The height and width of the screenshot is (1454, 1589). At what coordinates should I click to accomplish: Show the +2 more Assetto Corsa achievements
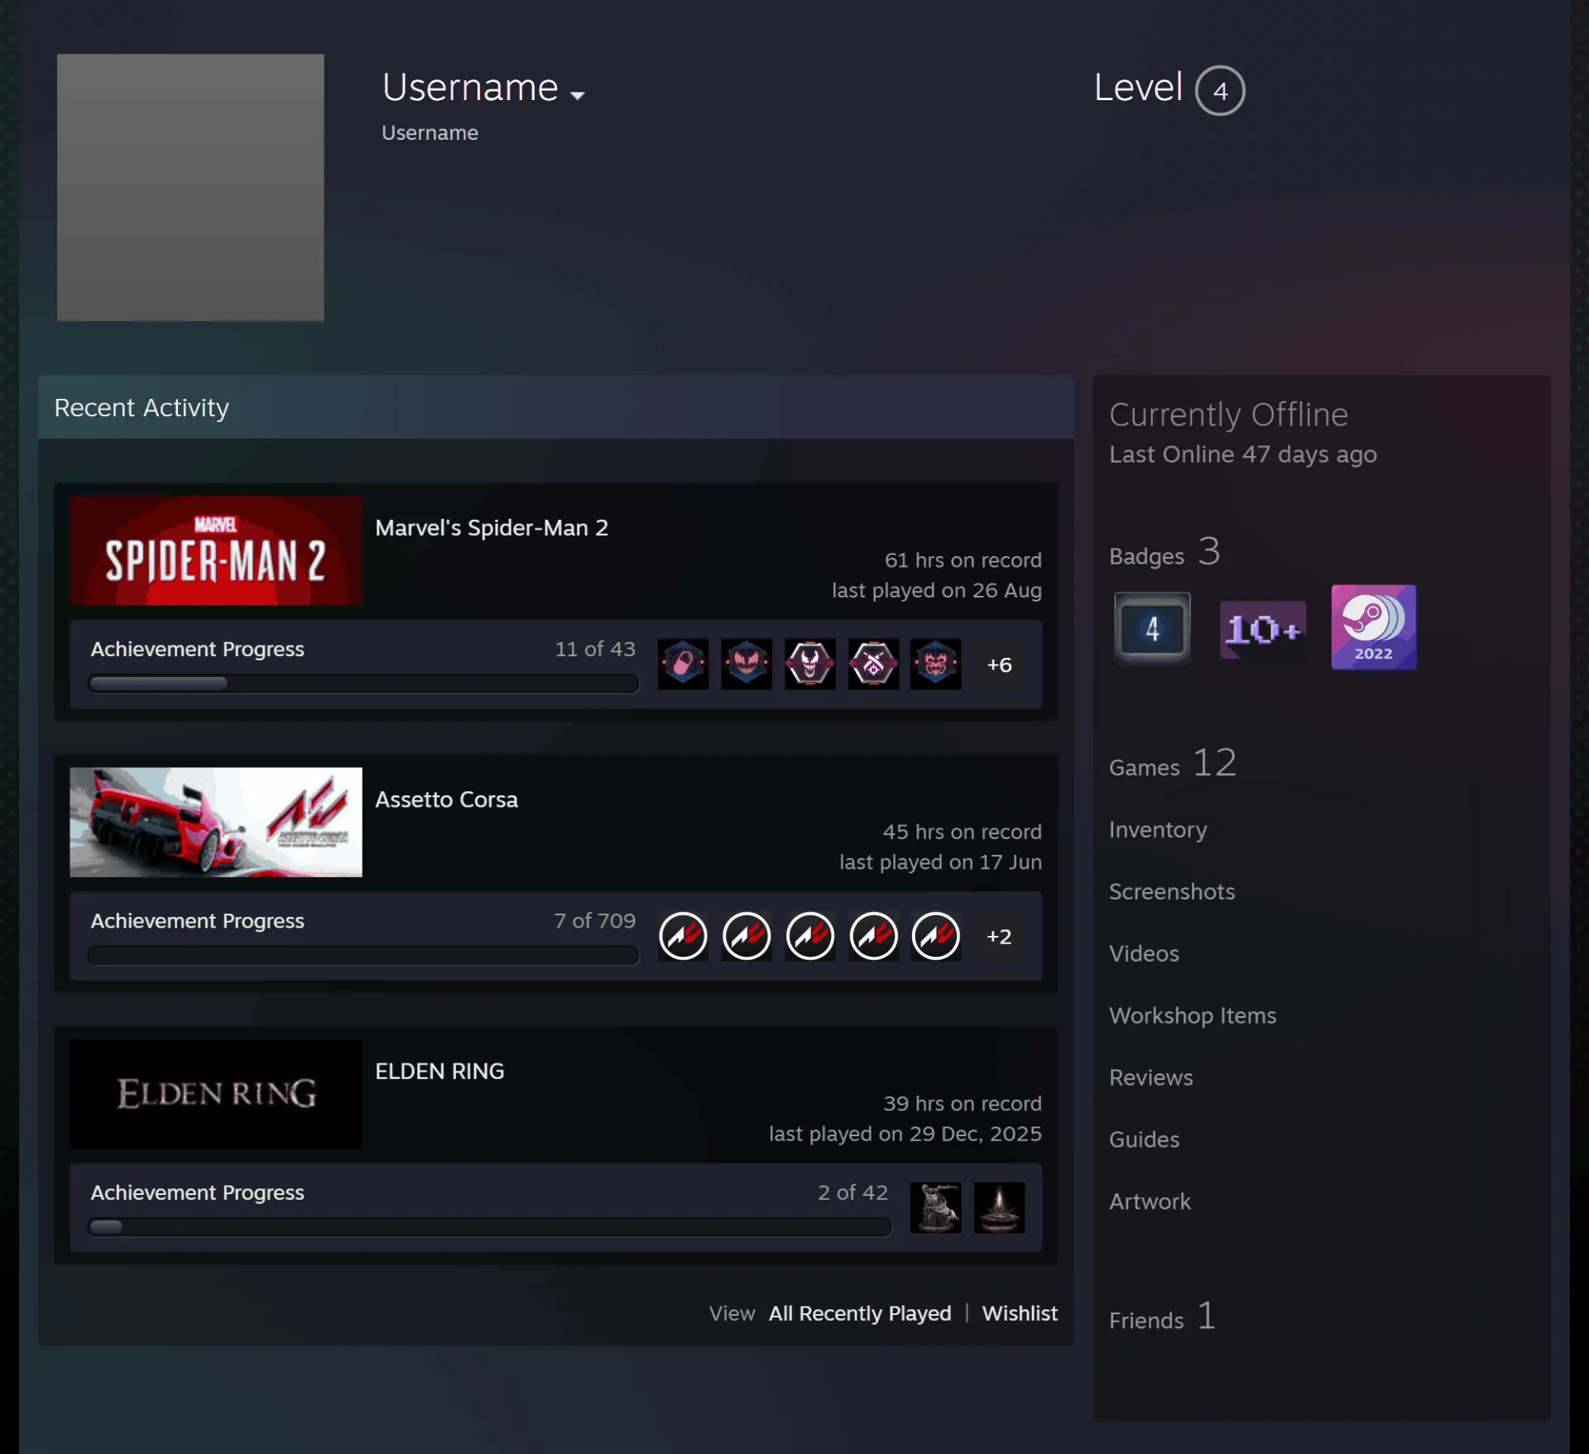click(999, 936)
